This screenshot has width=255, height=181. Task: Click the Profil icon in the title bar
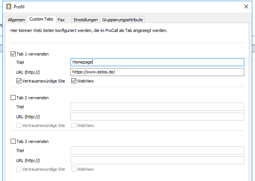9,6
